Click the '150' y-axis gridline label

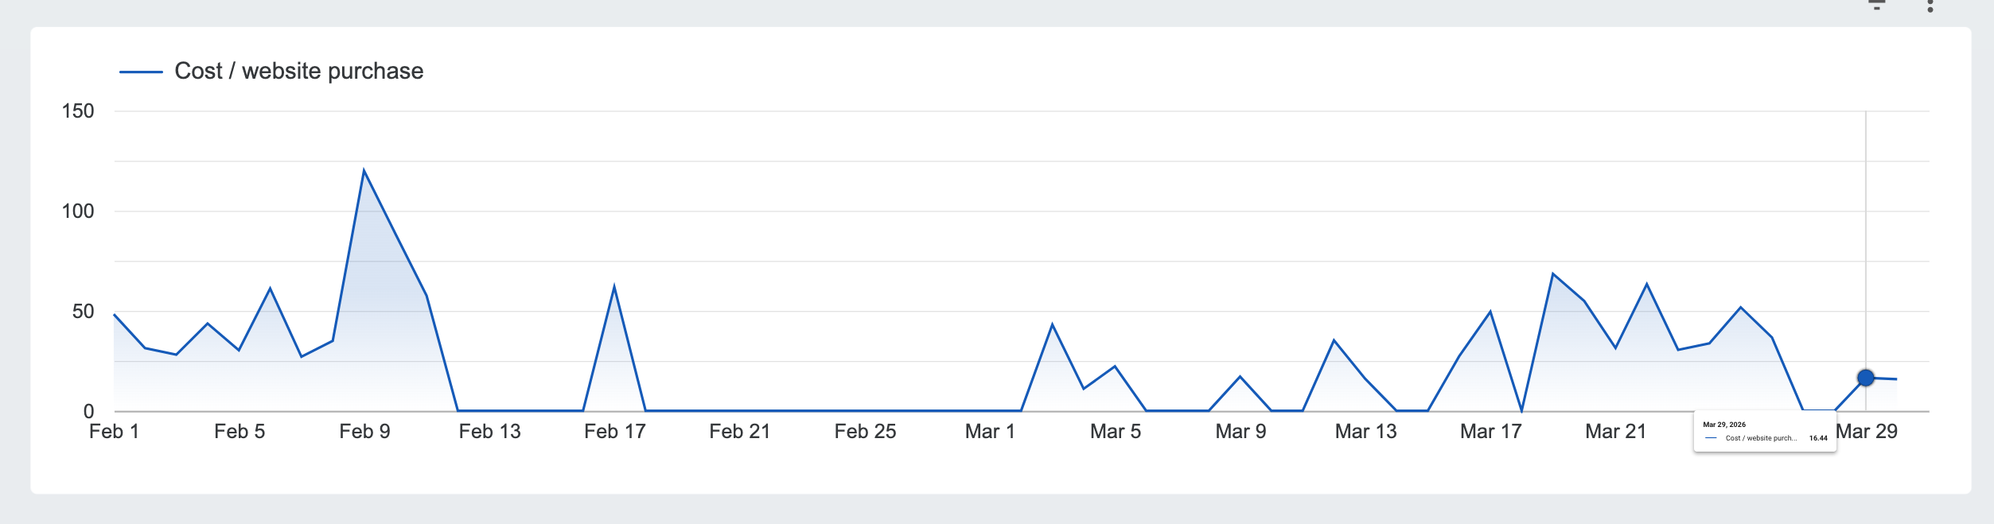[x=76, y=111]
